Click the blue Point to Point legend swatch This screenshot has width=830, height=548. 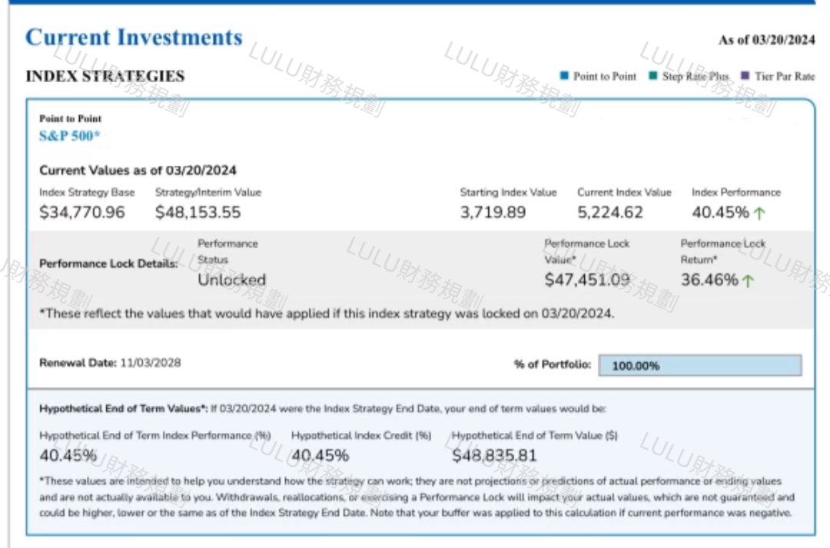point(564,75)
